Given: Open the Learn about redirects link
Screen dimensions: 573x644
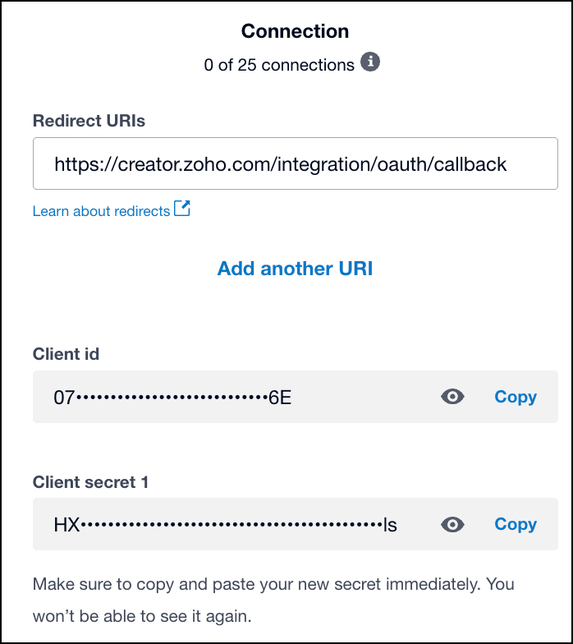Looking at the screenshot, I should [101, 211].
